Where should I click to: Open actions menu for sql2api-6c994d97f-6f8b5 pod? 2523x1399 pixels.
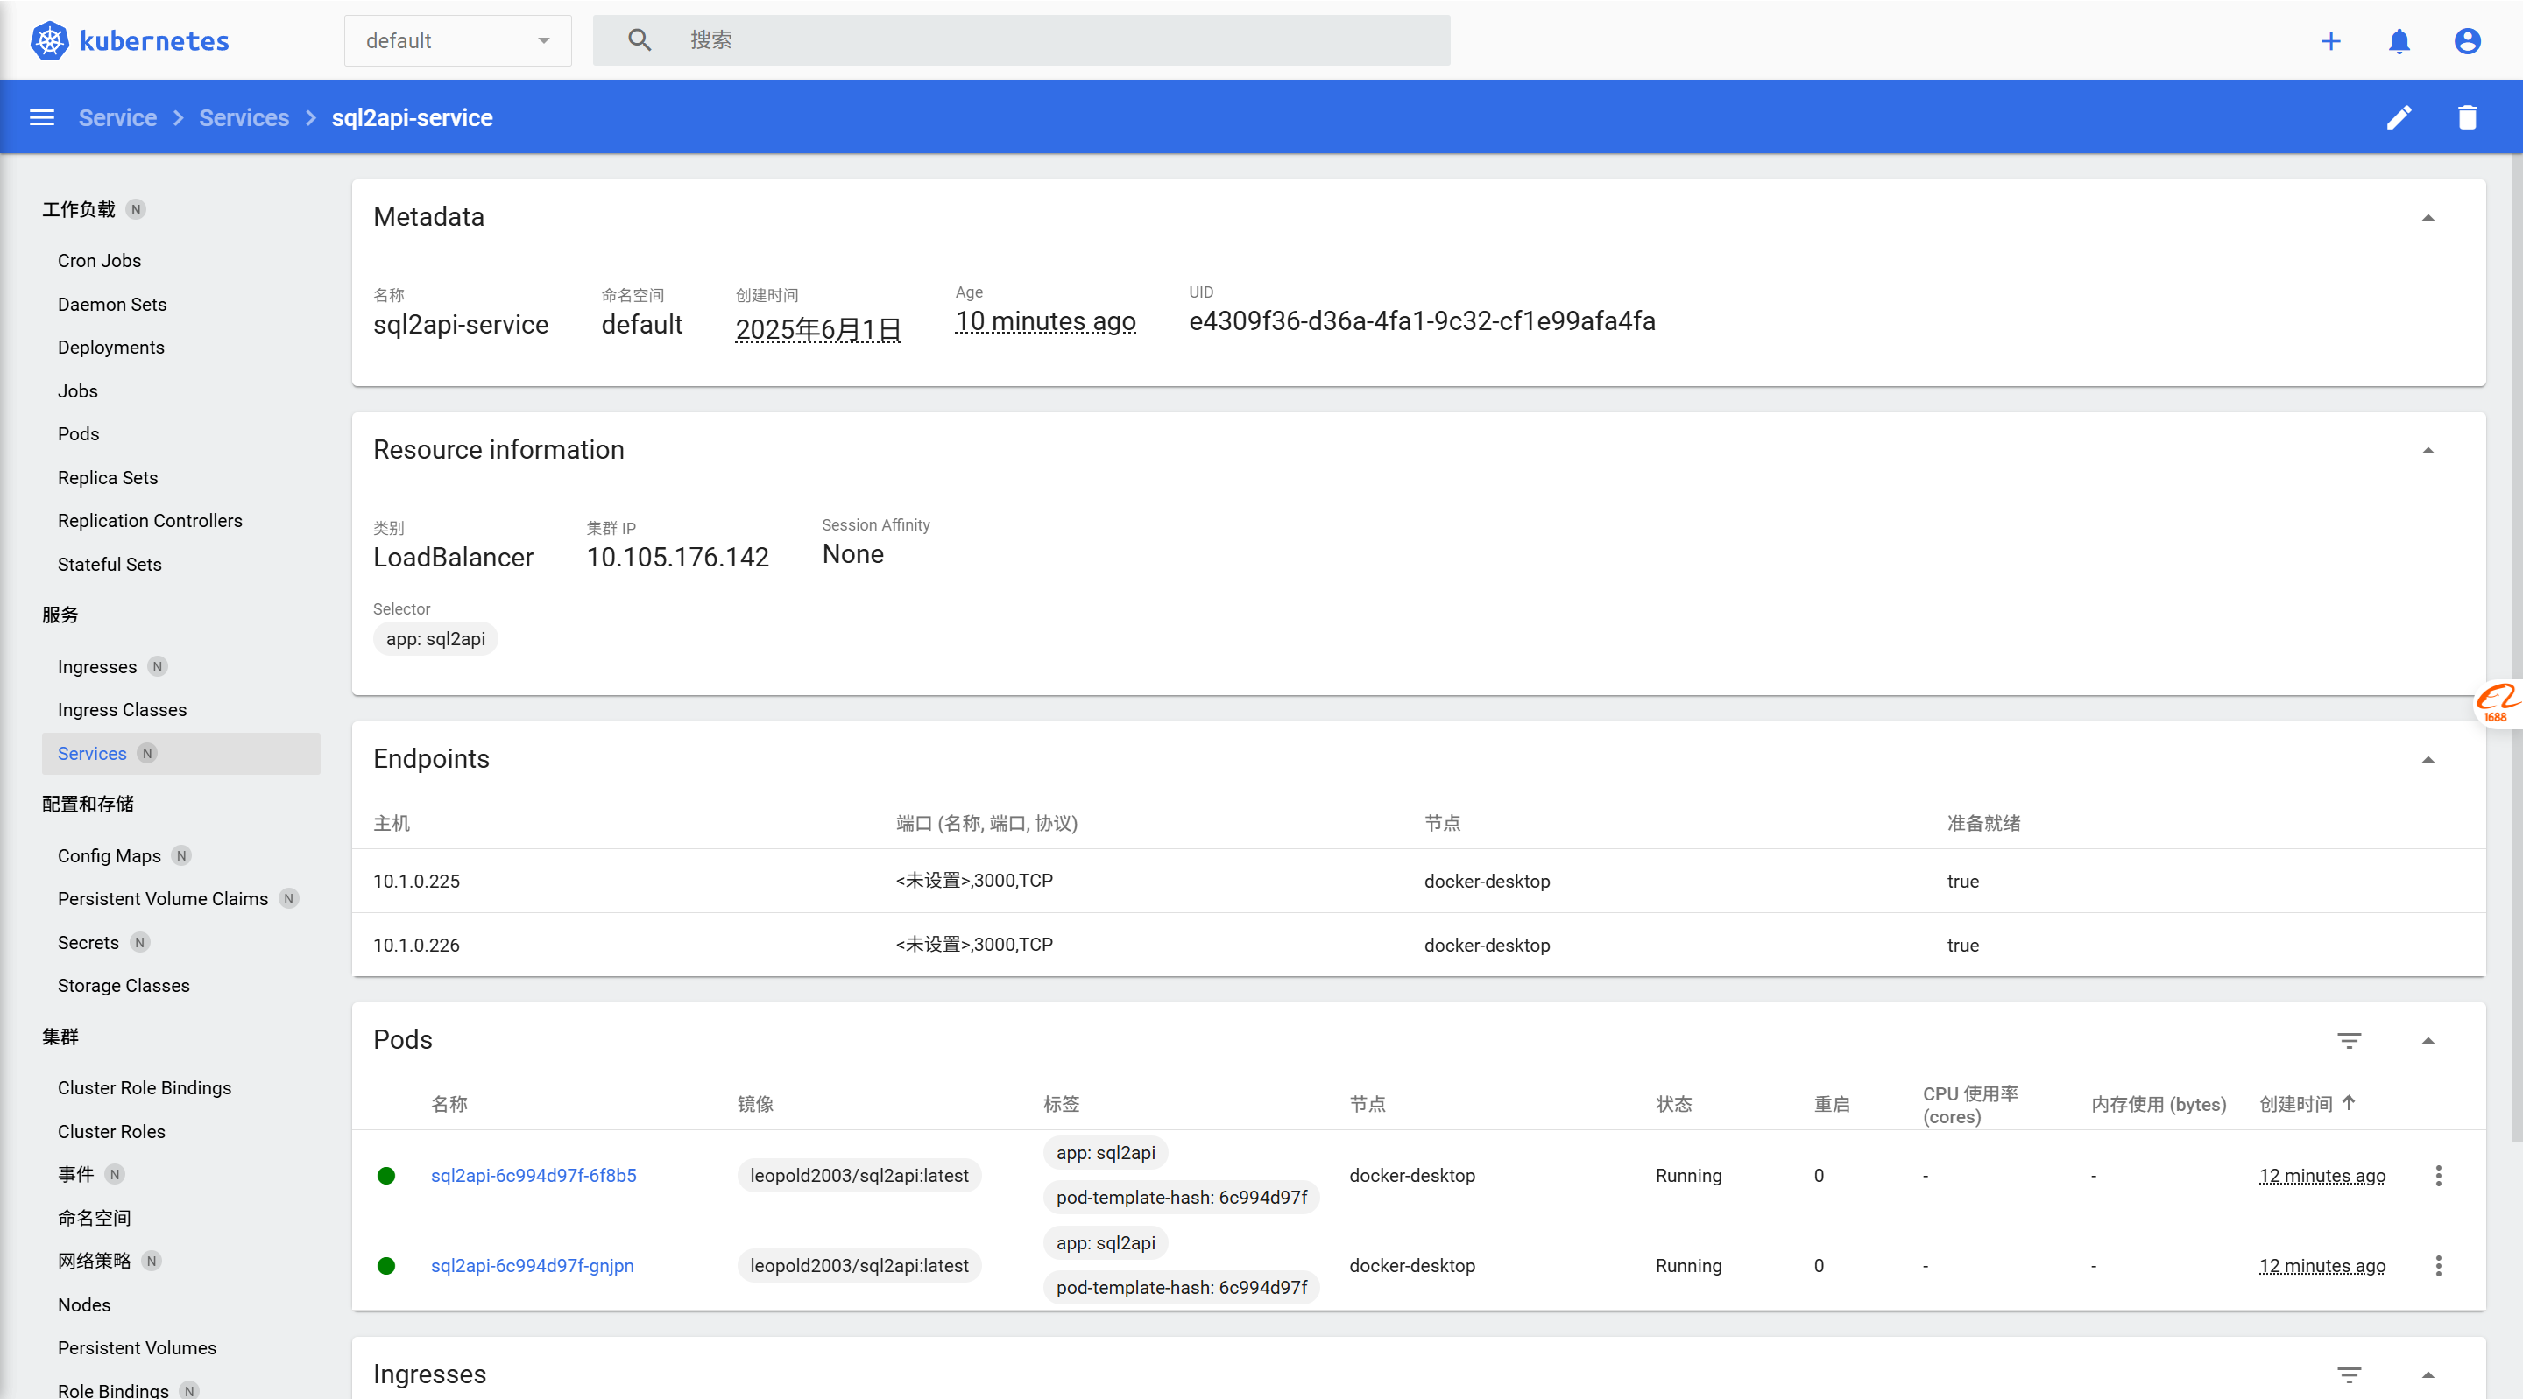click(2438, 1175)
